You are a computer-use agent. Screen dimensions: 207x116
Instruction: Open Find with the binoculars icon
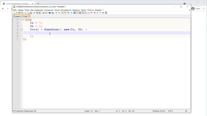pyautogui.click(x=49, y=13)
